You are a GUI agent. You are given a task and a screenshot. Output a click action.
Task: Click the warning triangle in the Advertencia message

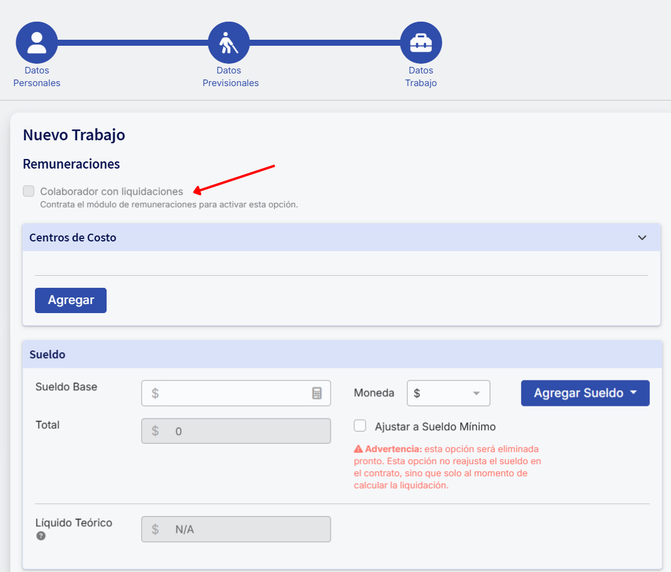[360, 448]
